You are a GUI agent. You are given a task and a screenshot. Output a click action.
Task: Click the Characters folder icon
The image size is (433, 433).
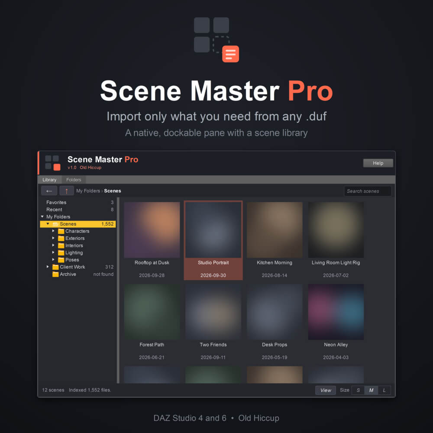coord(61,231)
